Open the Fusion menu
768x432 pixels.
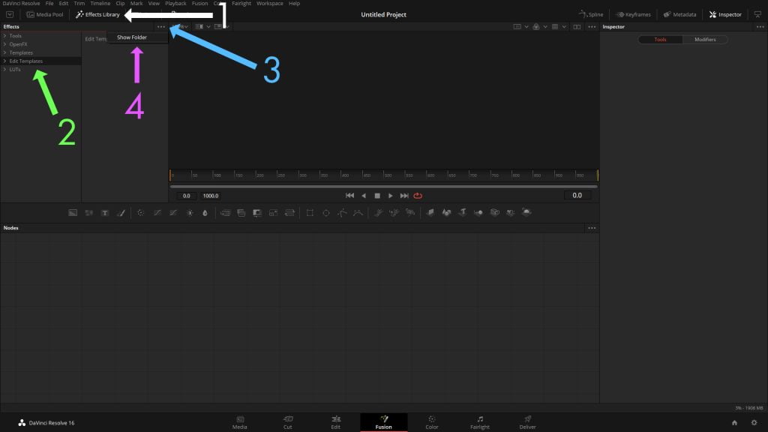coord(199,4)
